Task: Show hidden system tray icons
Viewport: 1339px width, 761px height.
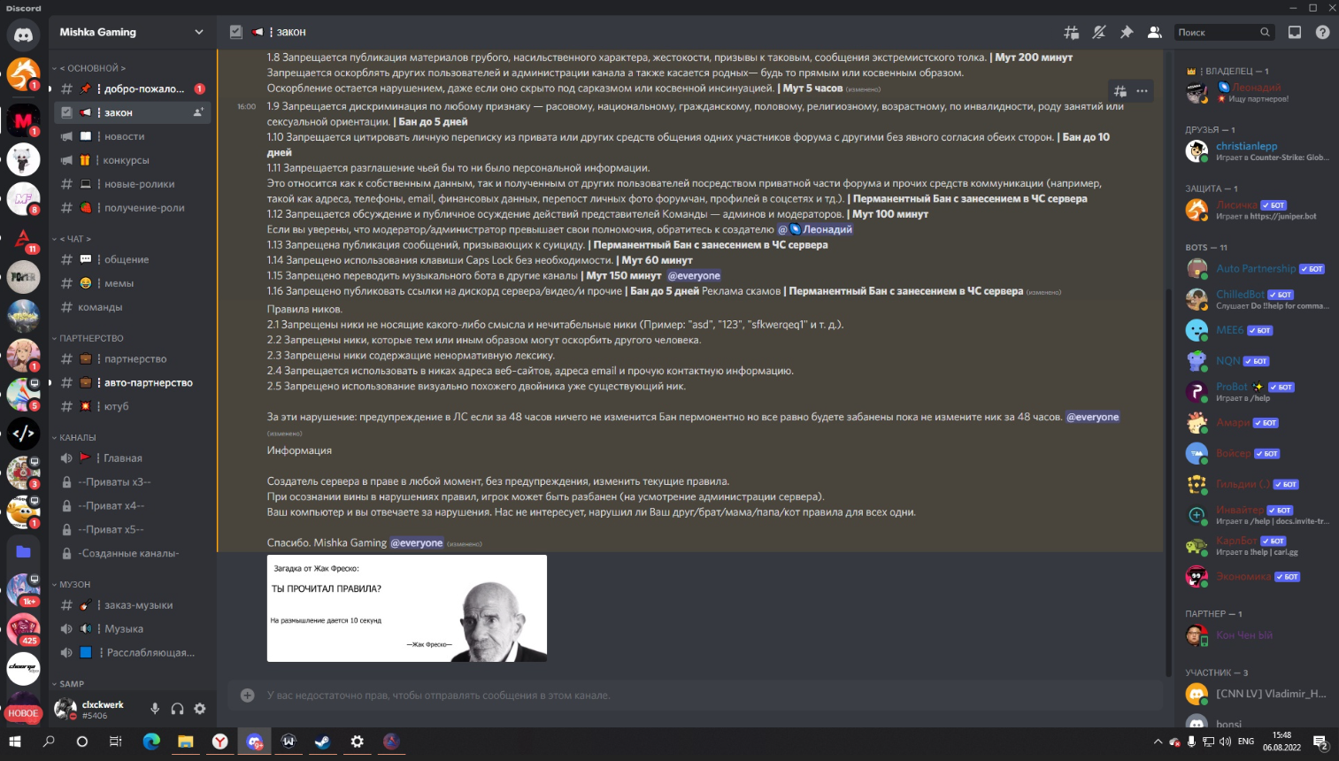Action: (1158, 742)
